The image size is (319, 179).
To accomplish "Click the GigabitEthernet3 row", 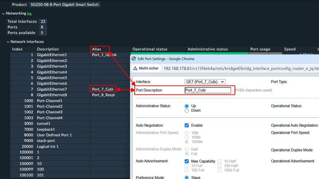I will (x=70, y=66).
